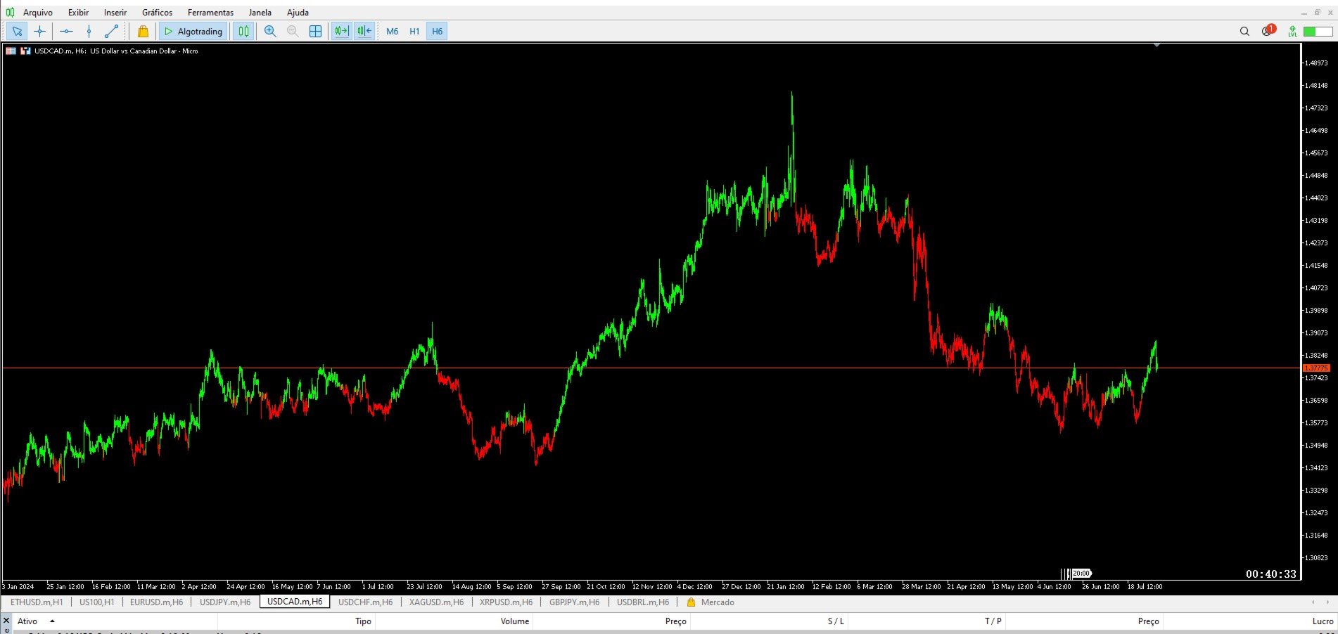Click the chart shift triangle marker
The width and height of the screenshot is (1338, 634).
[x=1157, y=46]
